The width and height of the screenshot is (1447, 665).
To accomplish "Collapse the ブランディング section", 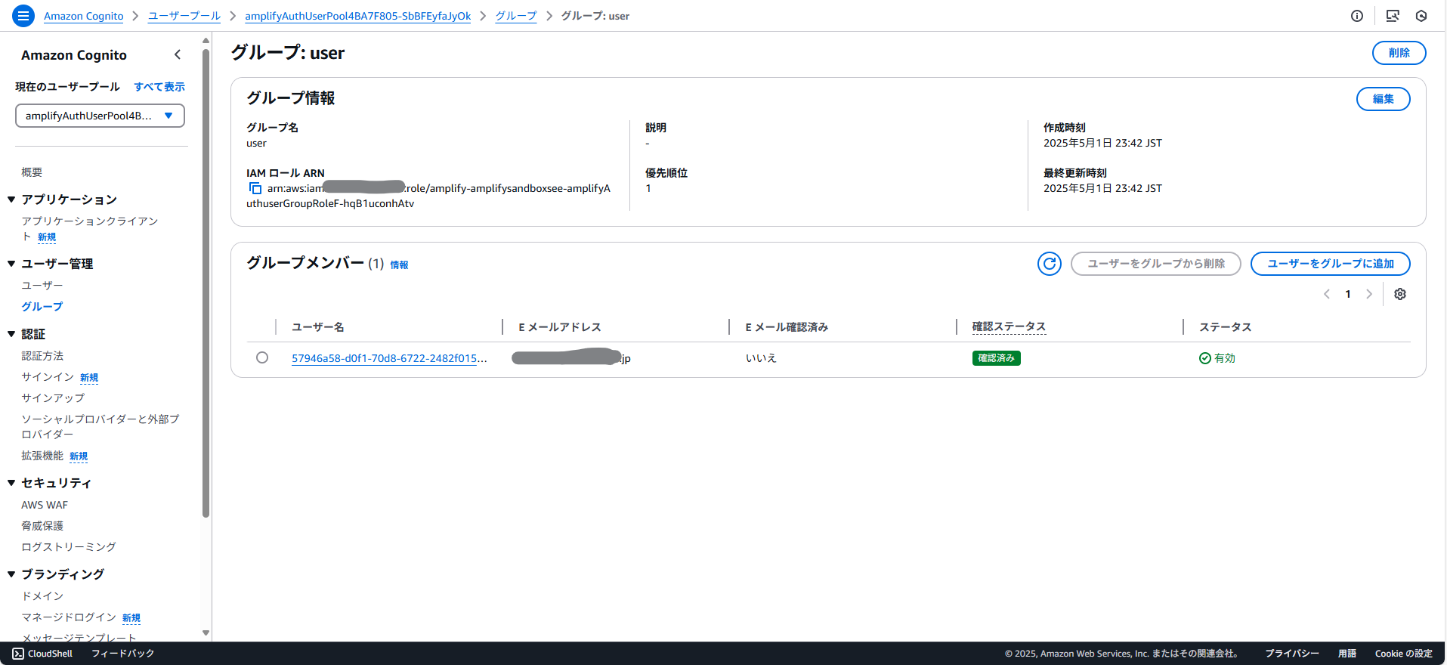I will pos(11,574).
